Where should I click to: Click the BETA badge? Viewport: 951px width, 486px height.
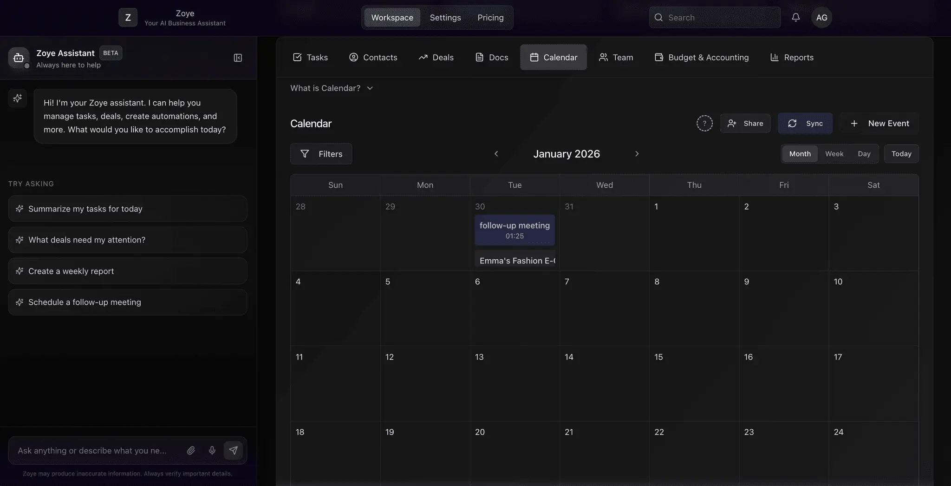coord(111,53)
